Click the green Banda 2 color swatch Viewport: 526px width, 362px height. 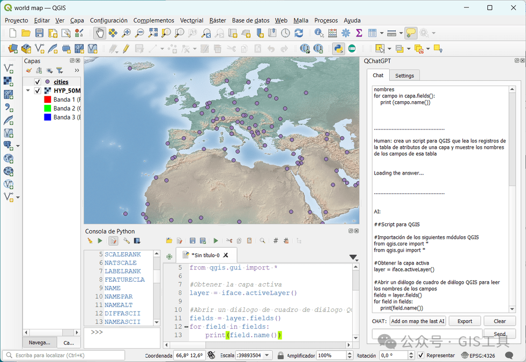[x=48, y=108]
